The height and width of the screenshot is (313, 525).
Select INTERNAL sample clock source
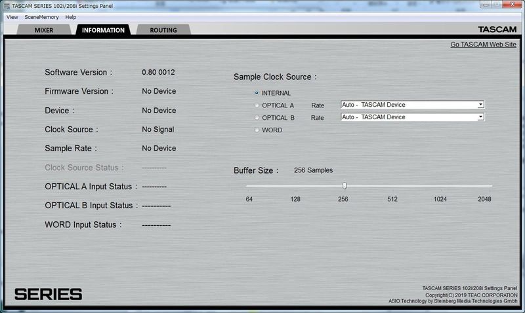tap(257, 93)
